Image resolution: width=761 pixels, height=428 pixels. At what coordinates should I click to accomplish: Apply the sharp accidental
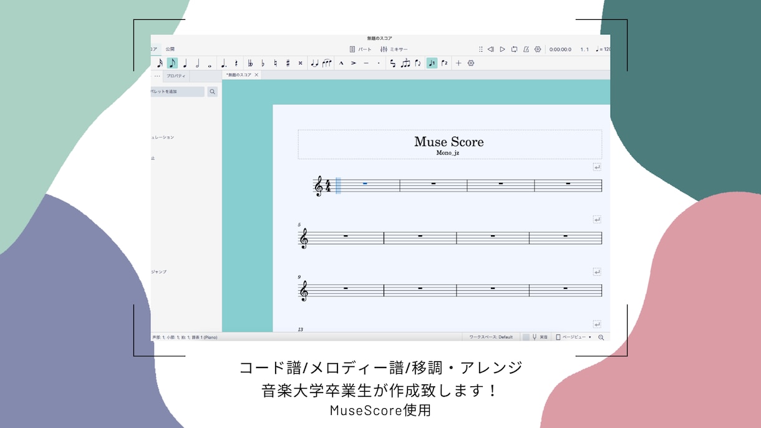288,63
